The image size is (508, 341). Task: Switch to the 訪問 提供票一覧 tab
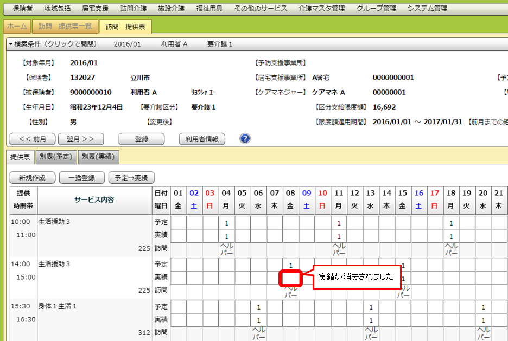click(65, 27)
